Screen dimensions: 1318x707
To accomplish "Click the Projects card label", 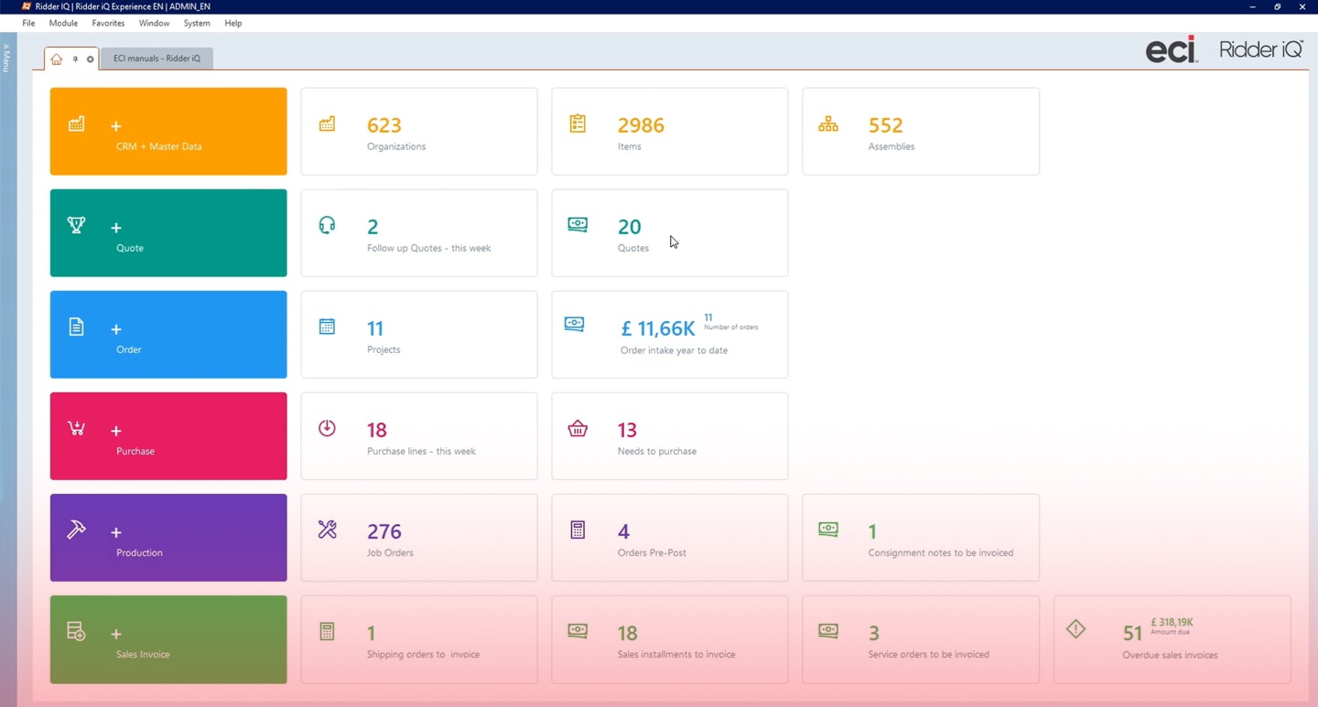I will pos(384,349).
